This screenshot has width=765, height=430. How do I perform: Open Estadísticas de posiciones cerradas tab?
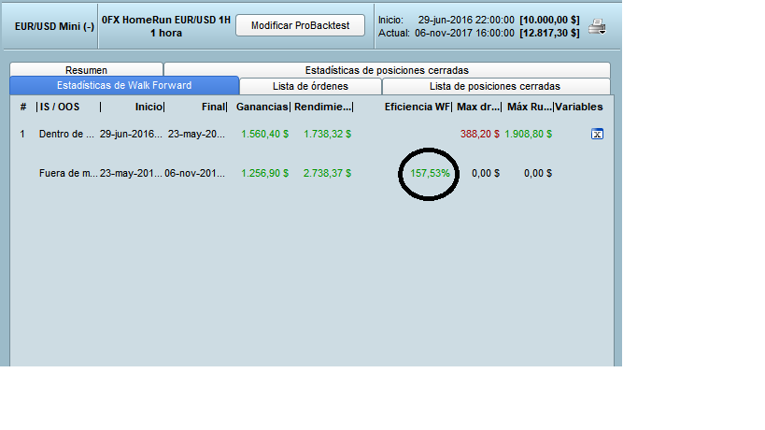(387, 70)
